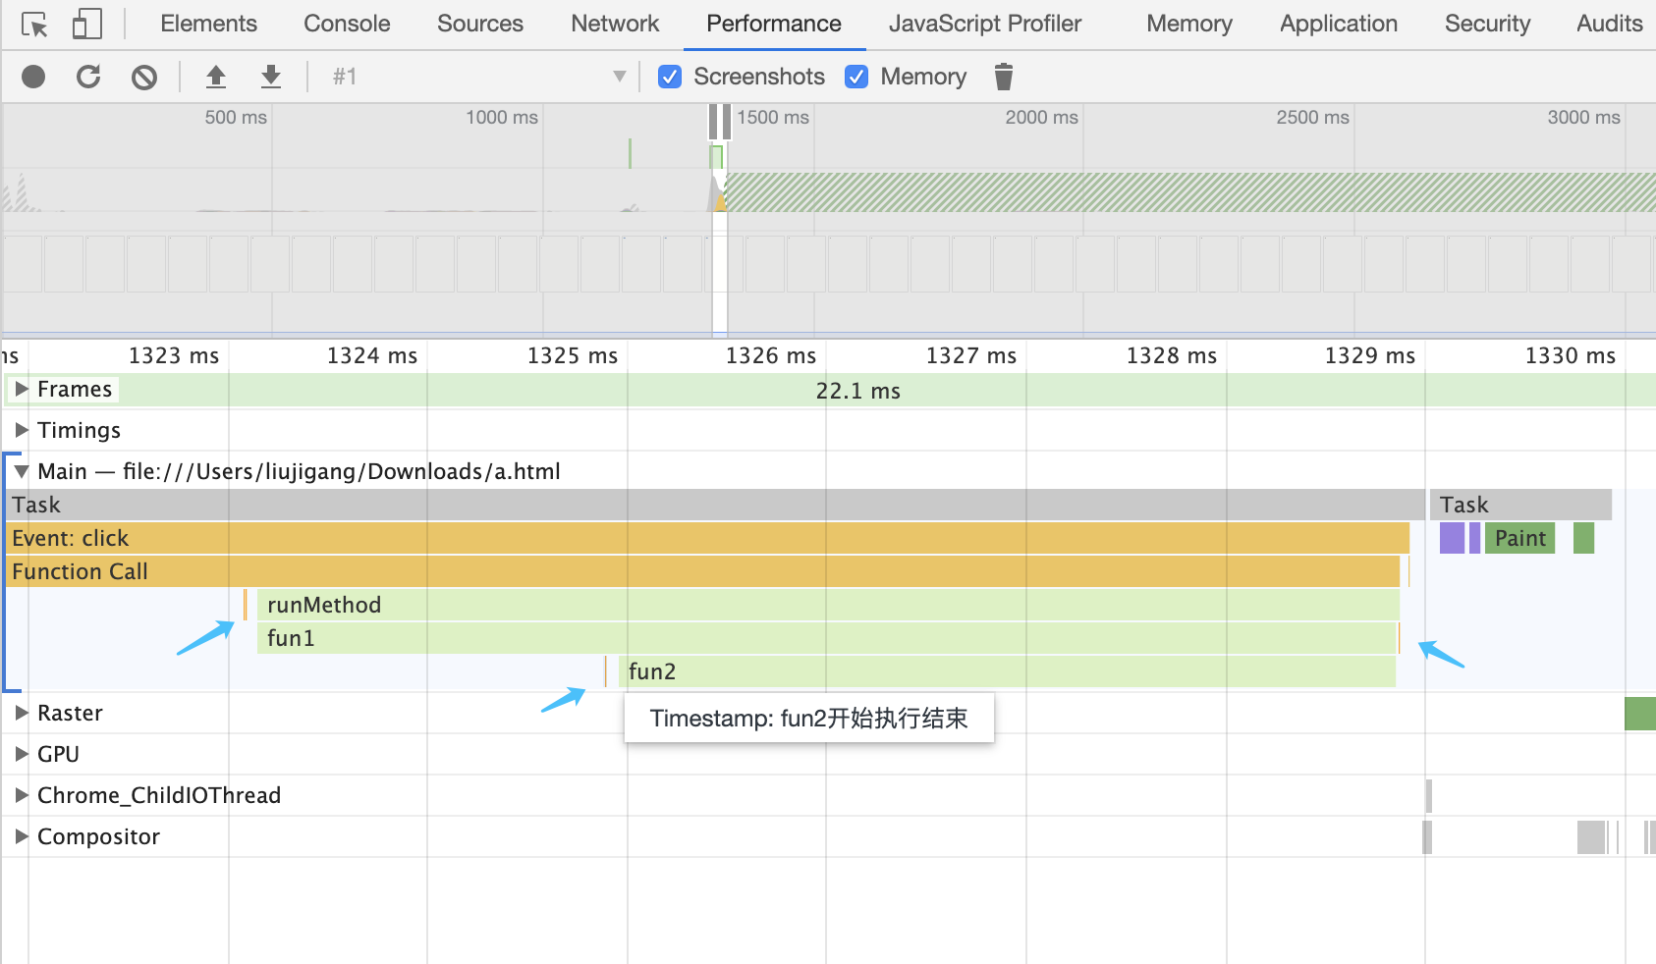Select the runMethod flame chart bar
The image size is (1656, 964).
[x=825, y=605]
